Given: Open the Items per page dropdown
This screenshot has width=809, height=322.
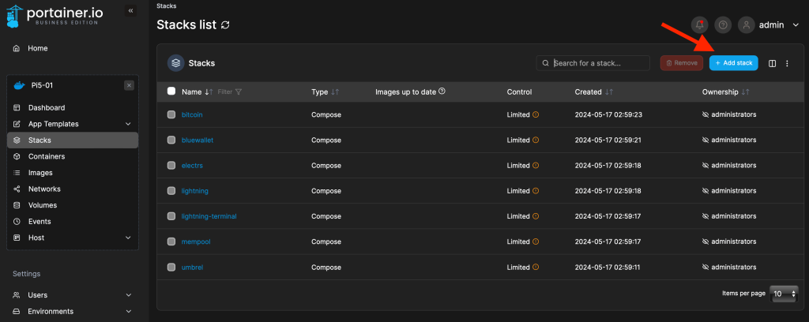Looking at the screenshot, I should [x=783, y=294].
